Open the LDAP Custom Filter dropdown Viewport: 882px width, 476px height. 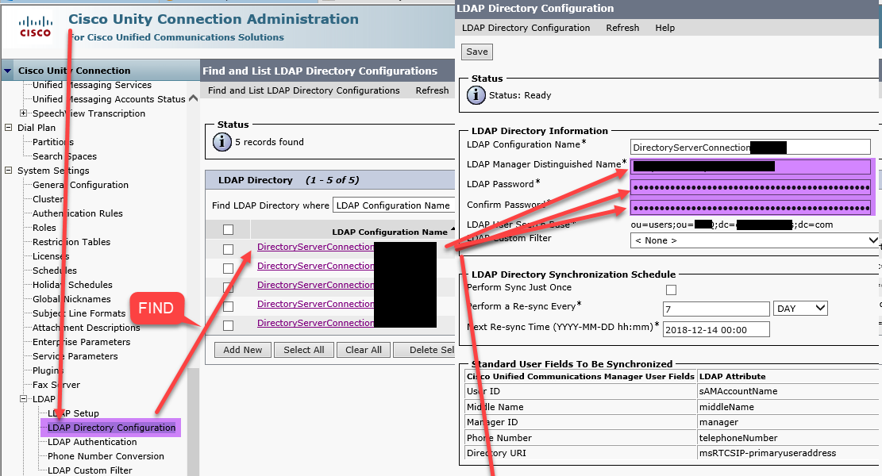(754, 240)
